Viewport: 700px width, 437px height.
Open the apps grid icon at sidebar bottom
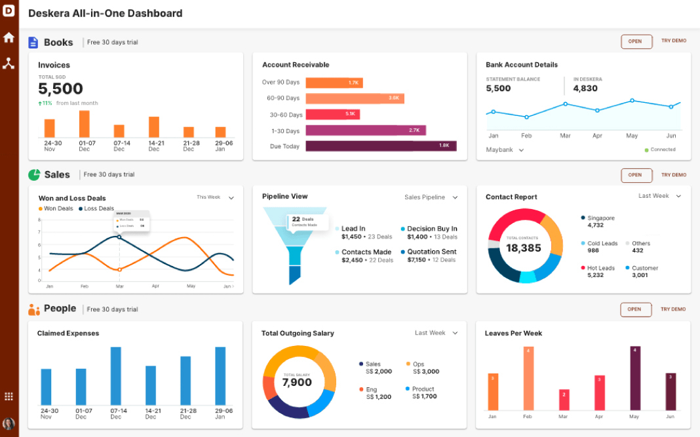[9, 396]
